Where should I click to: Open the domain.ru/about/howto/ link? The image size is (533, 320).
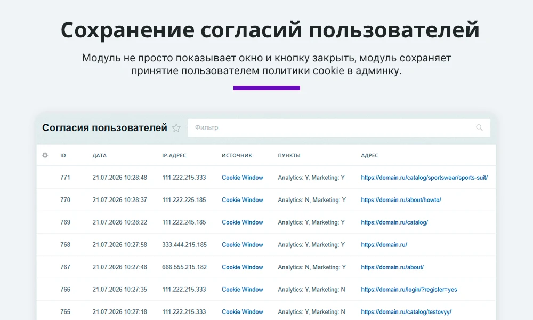(401, 200)
